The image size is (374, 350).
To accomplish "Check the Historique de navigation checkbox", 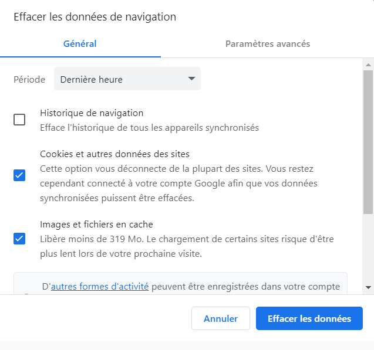I will pyautogui.click(x=19, y=120).
